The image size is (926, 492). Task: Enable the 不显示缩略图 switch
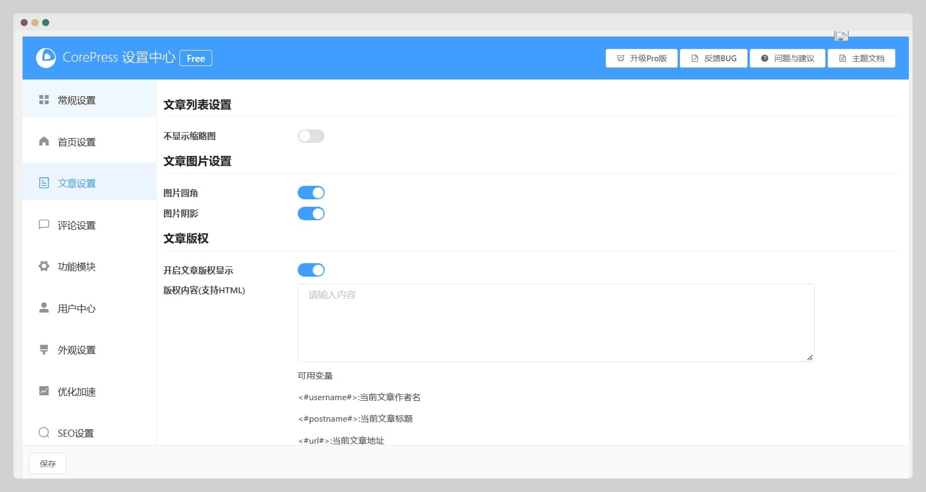click(x=311, y=136)
